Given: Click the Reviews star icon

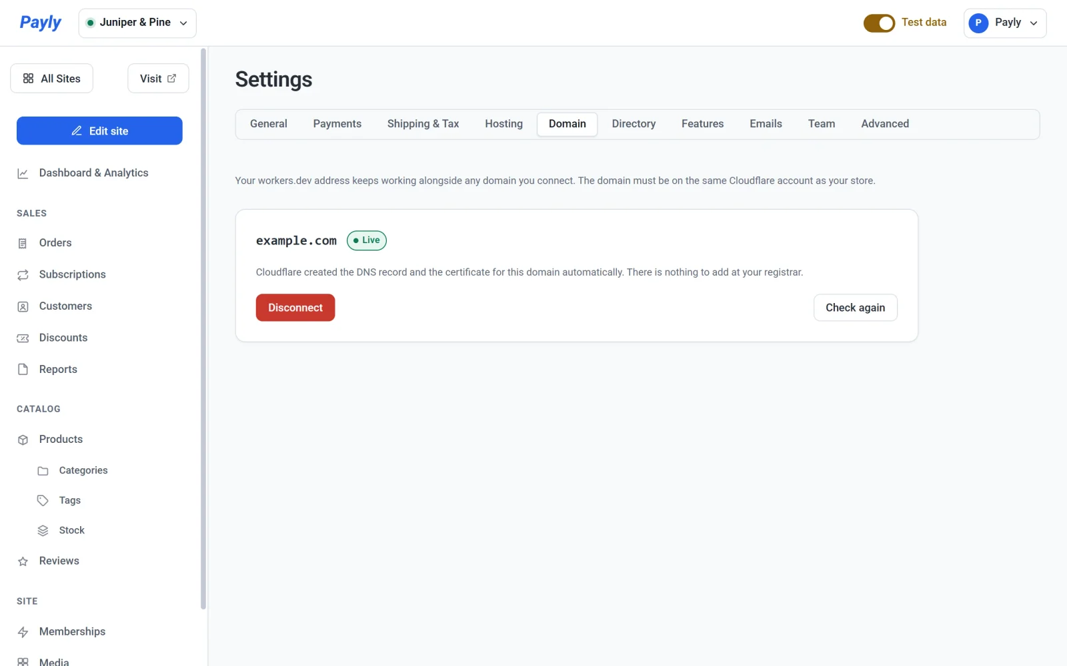Looking at the screenshot, I should coord(23,561).
